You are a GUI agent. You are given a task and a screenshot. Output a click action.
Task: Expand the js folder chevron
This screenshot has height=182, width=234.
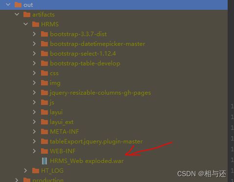(34, 102)
